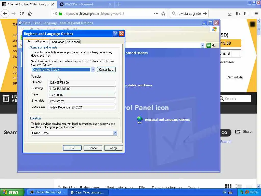Click the help question mark button in dialog

click(115, 34)
